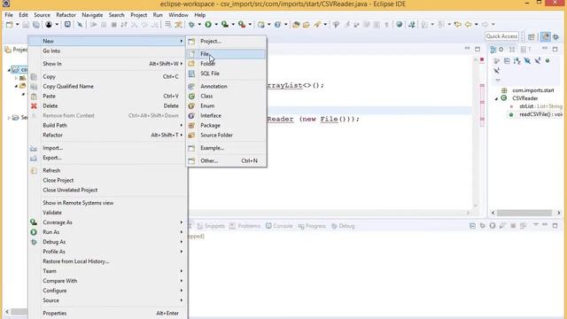Open the Run As submenu
567x319 pixels.
[x=108, y=232]
